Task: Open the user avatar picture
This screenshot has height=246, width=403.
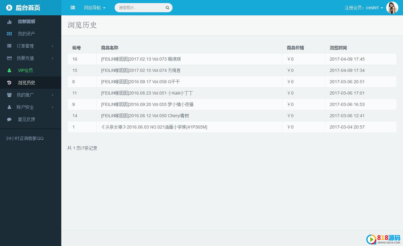Action: [x=392, y=8]
